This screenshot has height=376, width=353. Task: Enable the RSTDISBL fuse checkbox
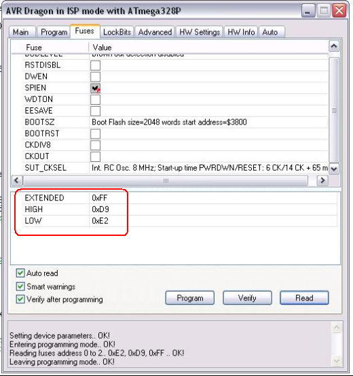click(x=95, y=65)
